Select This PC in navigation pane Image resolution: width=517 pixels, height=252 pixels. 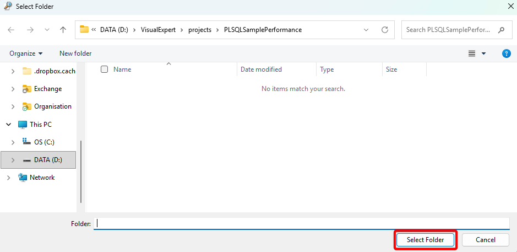click(x=35, y=125)
